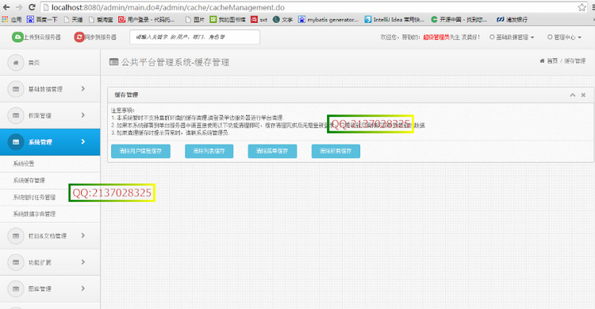
Task: Collapse the 缓存管理 panel with the arrow
Action: (573, 95)
